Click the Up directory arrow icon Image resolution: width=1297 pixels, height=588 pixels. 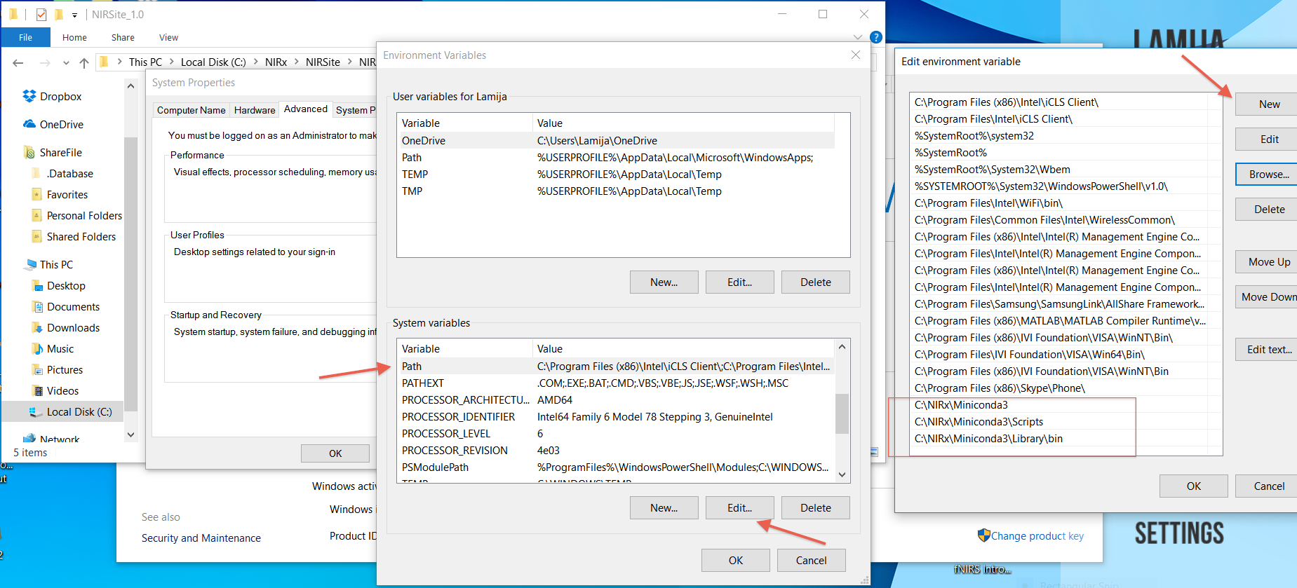[84, 62]
